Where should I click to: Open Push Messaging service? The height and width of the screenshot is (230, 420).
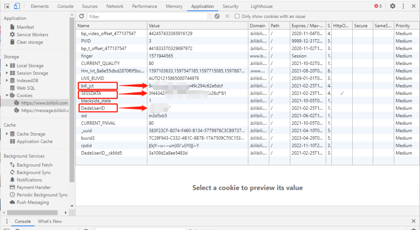click(x=33, y=202)
